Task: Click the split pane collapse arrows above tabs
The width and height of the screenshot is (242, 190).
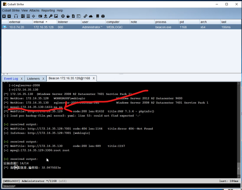Action: click(x=6, y=74)
